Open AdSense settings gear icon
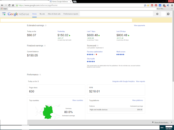The height and width of the screenshot is (130, 174). click(157, 14)
